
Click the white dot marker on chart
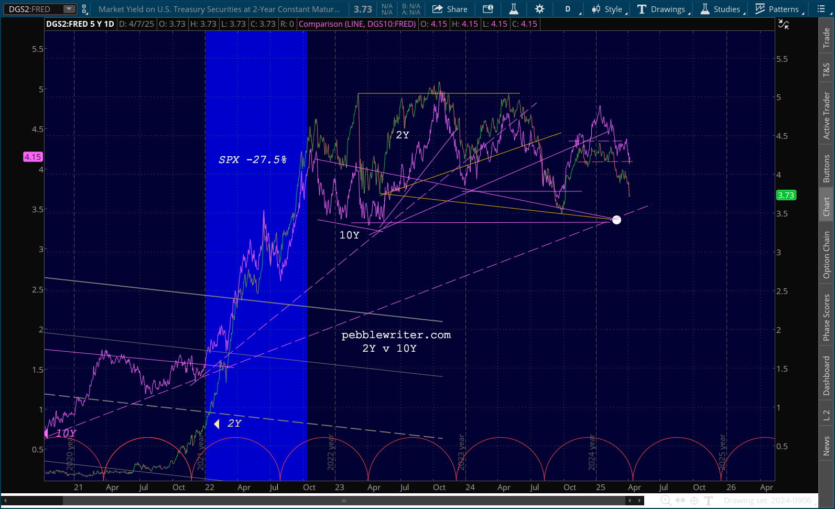coord(616,220)
